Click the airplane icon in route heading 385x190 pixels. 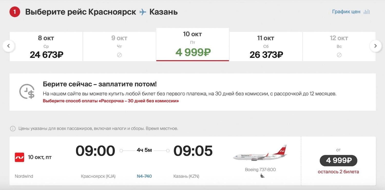(x=143, y=12)
